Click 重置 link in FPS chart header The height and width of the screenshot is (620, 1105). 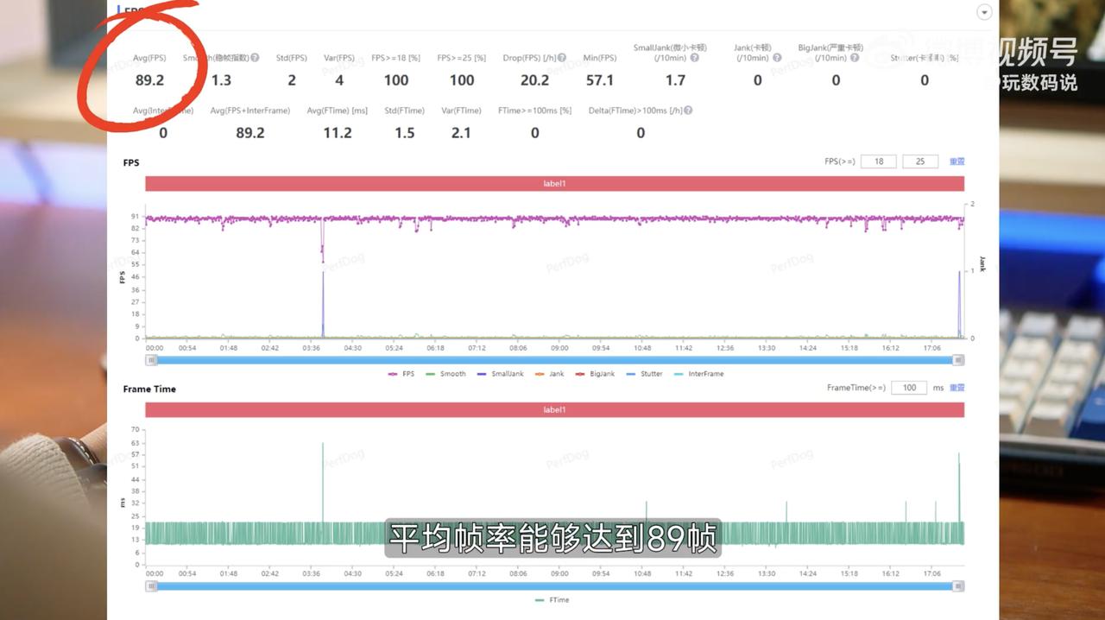coord(957,161)
